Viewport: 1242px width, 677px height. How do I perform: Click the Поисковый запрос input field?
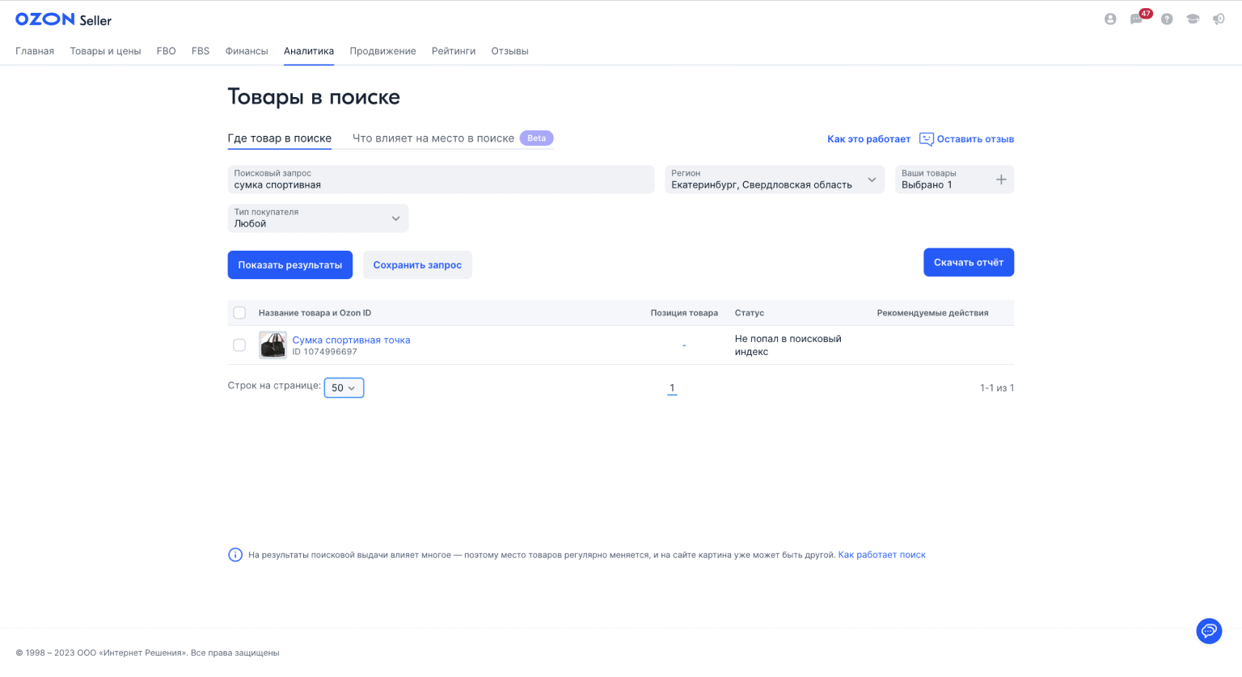[441, 180]
